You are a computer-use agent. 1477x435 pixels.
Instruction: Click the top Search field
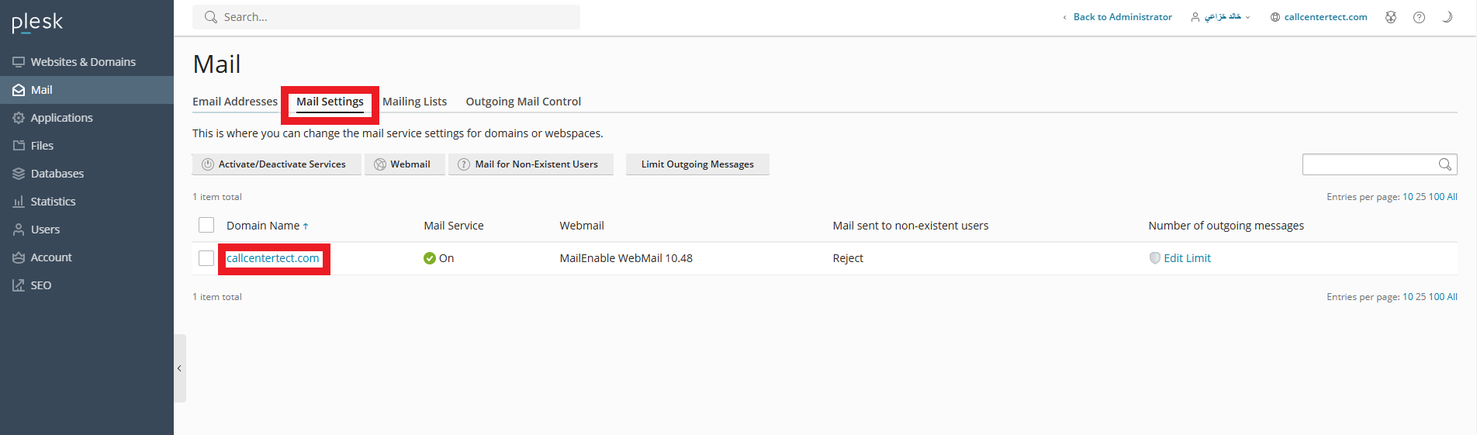point(386,17)
